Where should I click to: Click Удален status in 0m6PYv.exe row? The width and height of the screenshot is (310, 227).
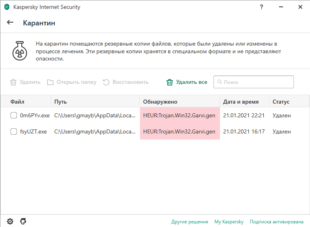click(281, 115)
